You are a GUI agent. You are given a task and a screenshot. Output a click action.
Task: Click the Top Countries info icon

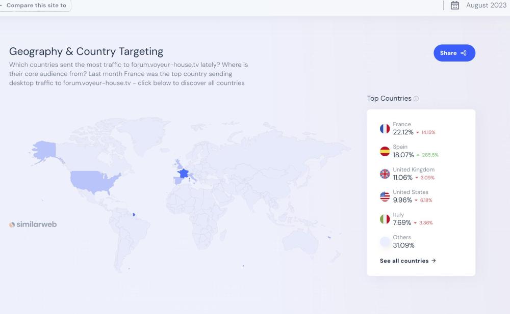point(416,99)
